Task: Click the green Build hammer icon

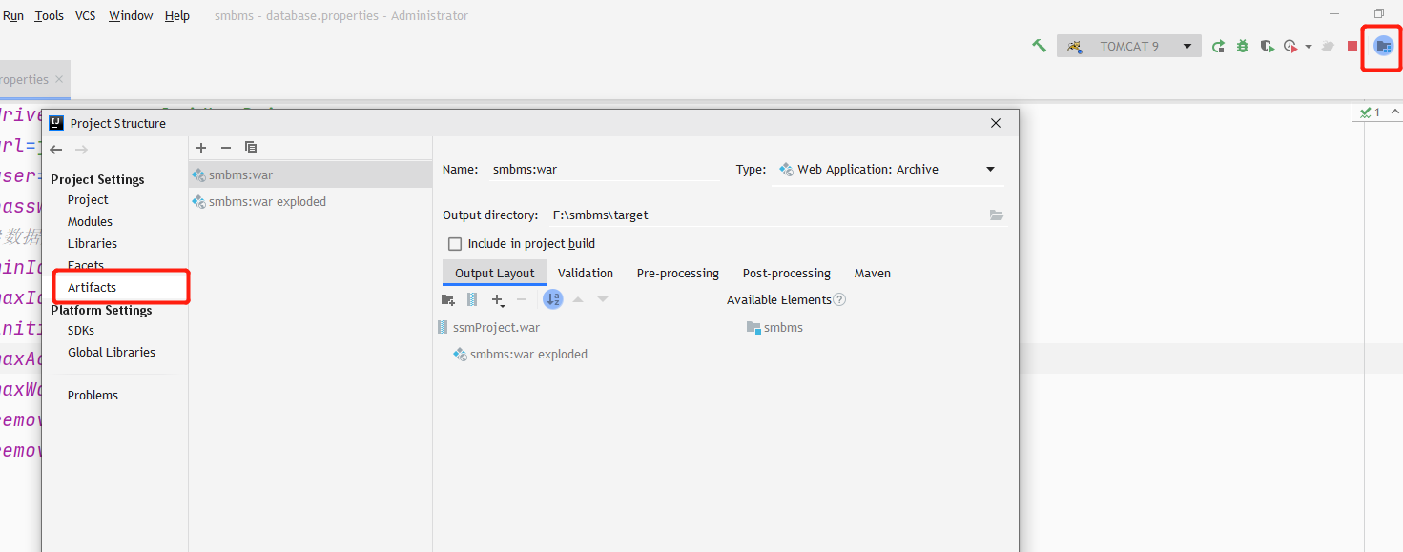Action: [1039, 46]
